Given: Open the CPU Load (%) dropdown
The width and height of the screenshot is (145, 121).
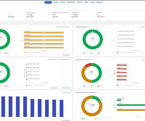Looking at the screenshot, I should pos(53,60).
